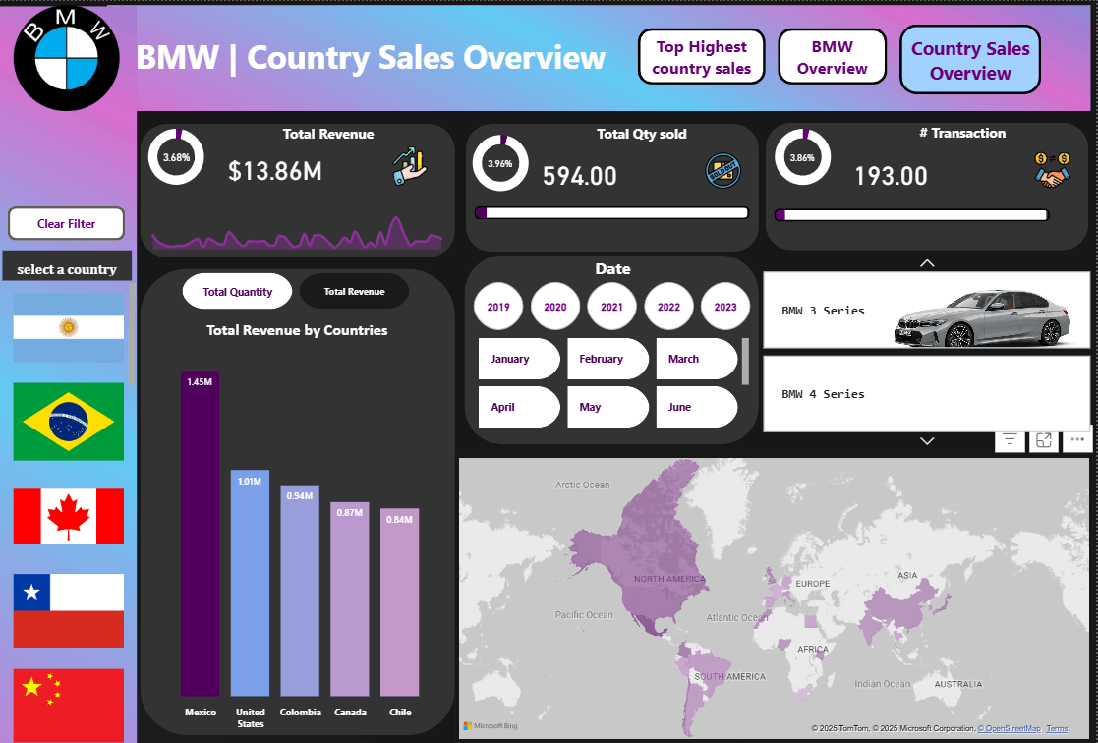Screen dimensions: 1098x743
Task: Open More options for the map visual
Action: 1076,440
